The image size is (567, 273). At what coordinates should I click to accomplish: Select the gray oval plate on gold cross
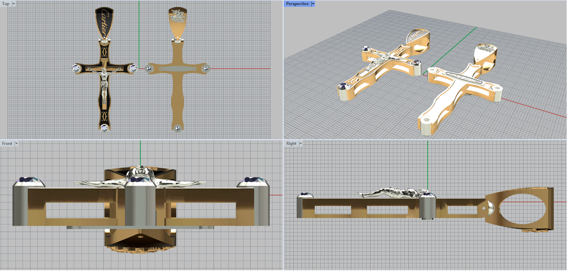tap(177, 68)
